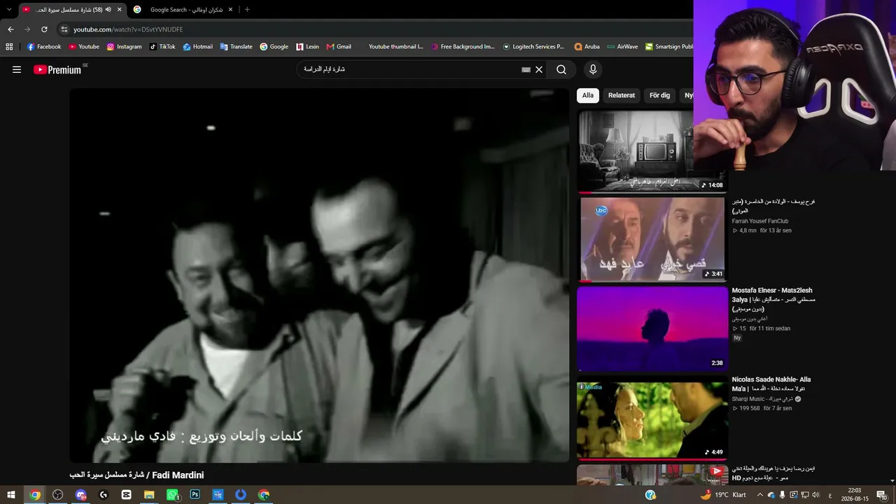Select the youtube.com address bar URL
The image size is (896, 504).
(128, 29)
